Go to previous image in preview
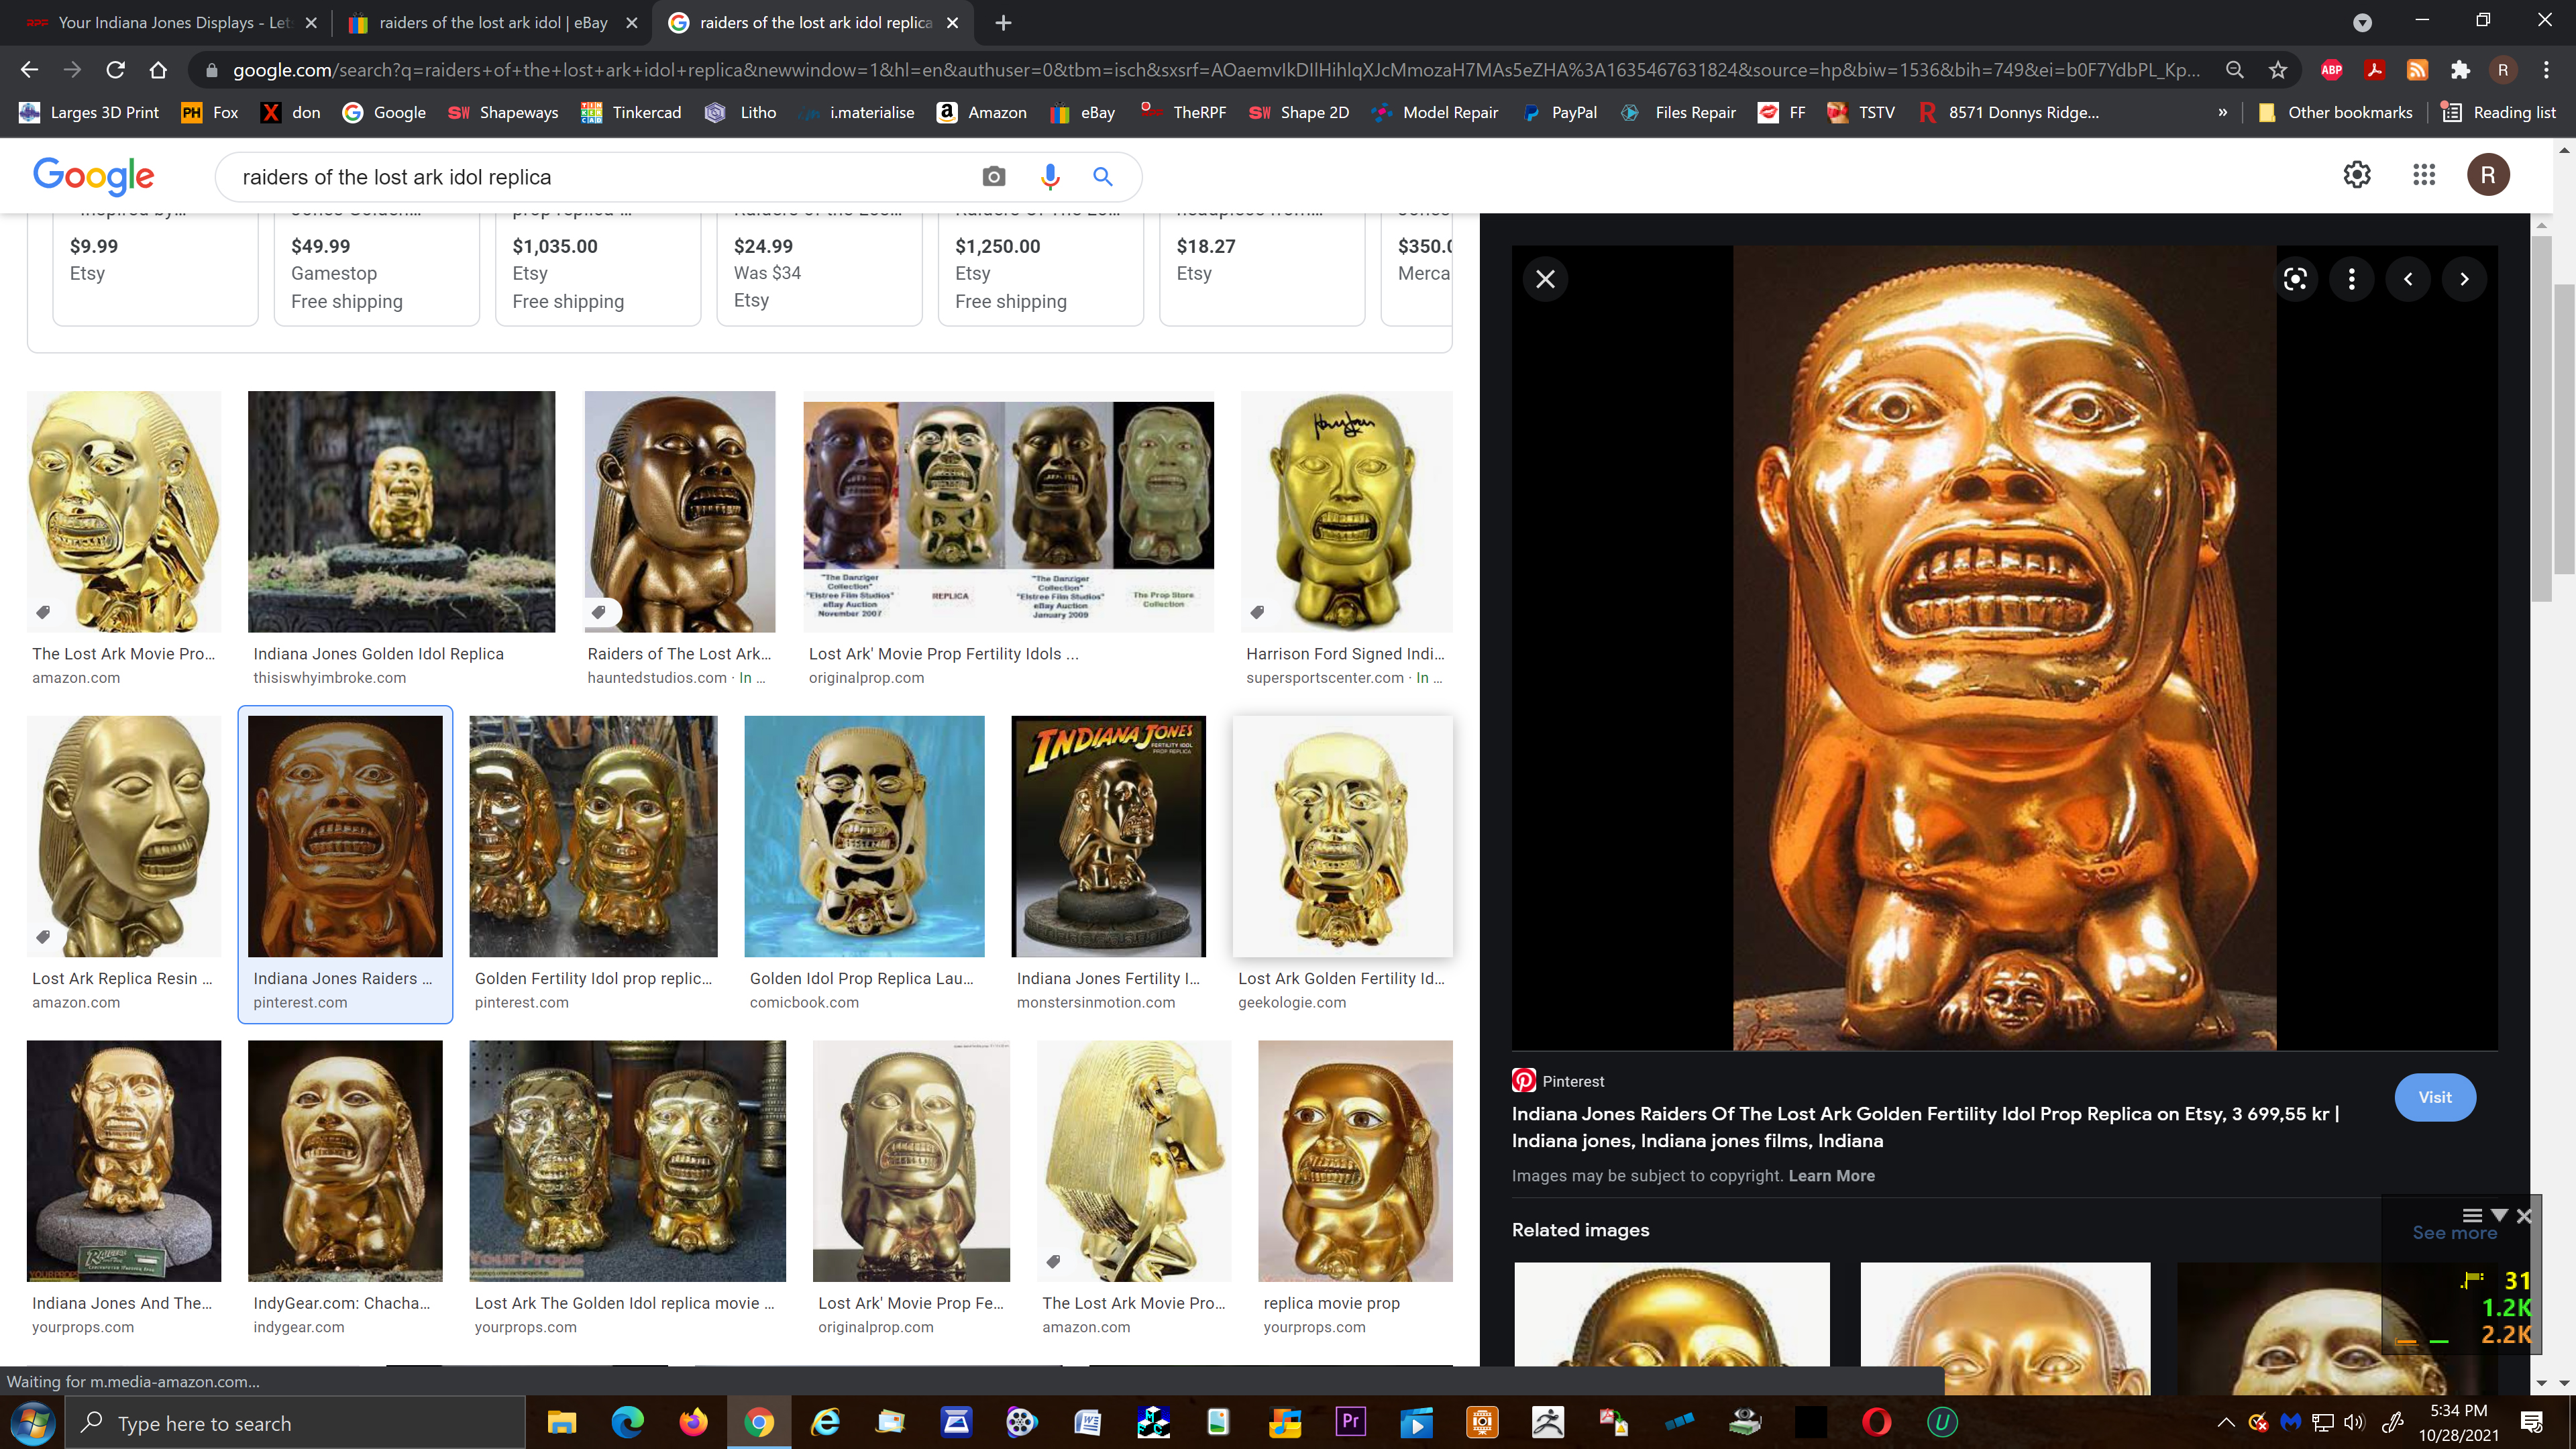 click(2408, 279)
